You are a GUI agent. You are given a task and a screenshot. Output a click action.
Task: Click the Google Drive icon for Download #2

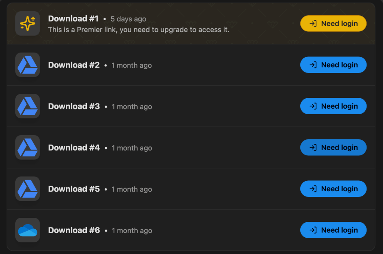click(x=28, y=65)
